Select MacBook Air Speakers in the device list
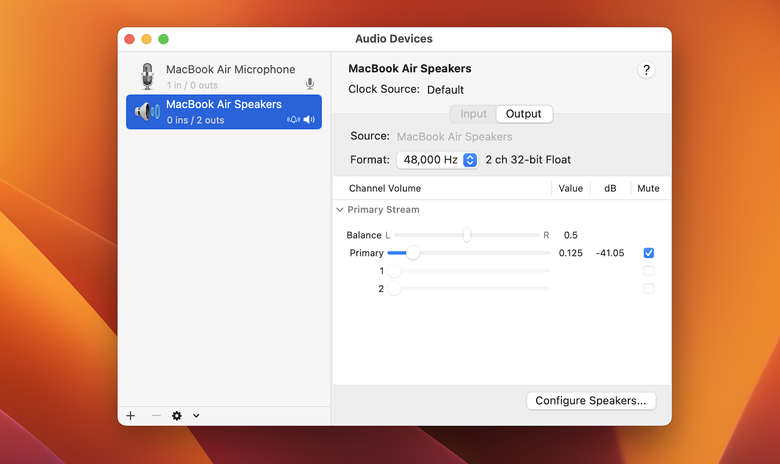Screen dimensions: 780x464 click(x=224, y=112)
